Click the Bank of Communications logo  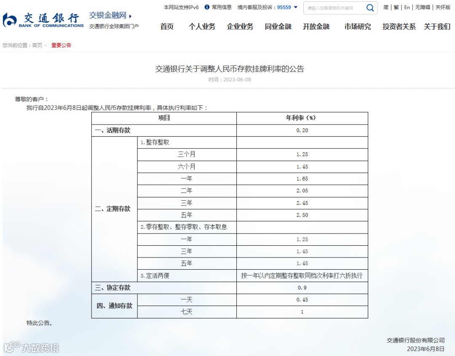(43, 20)
